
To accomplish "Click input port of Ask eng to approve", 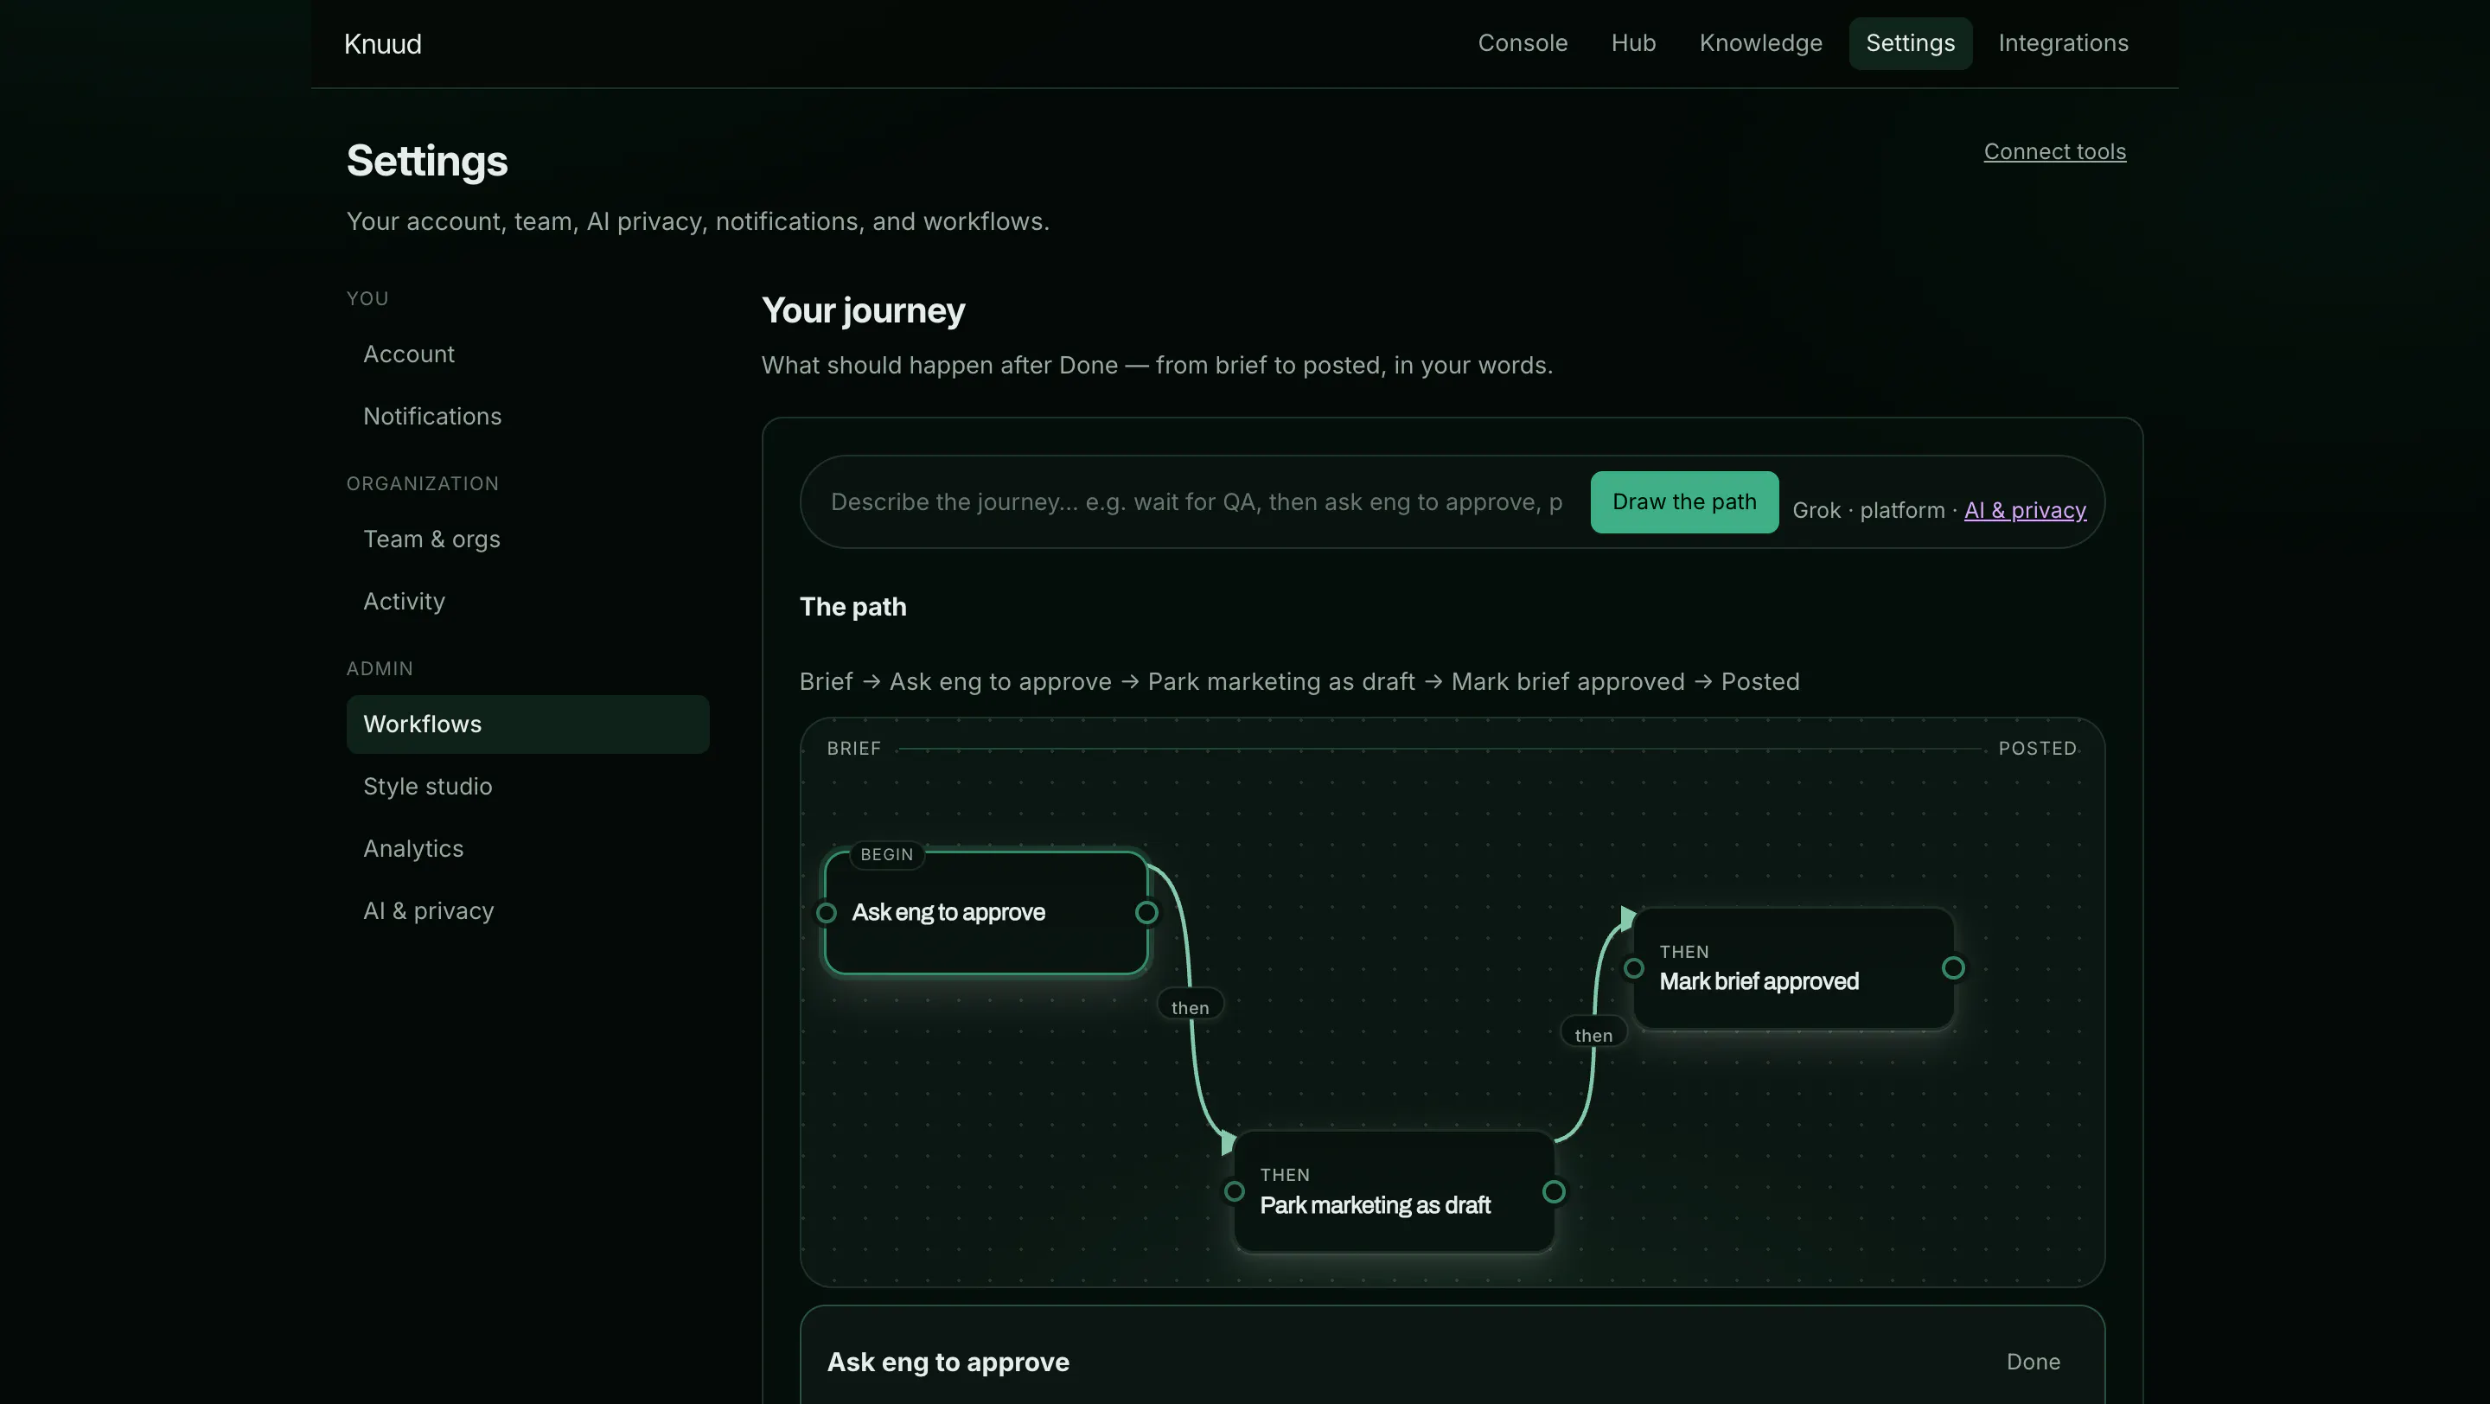I will 827,913.
